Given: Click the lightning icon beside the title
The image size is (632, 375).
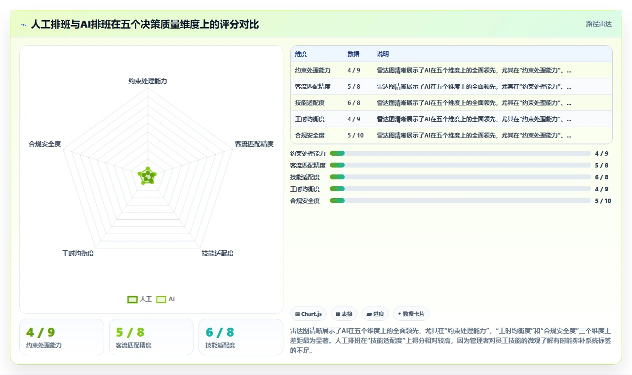Looking at the screenshot, I should [24, 24].
